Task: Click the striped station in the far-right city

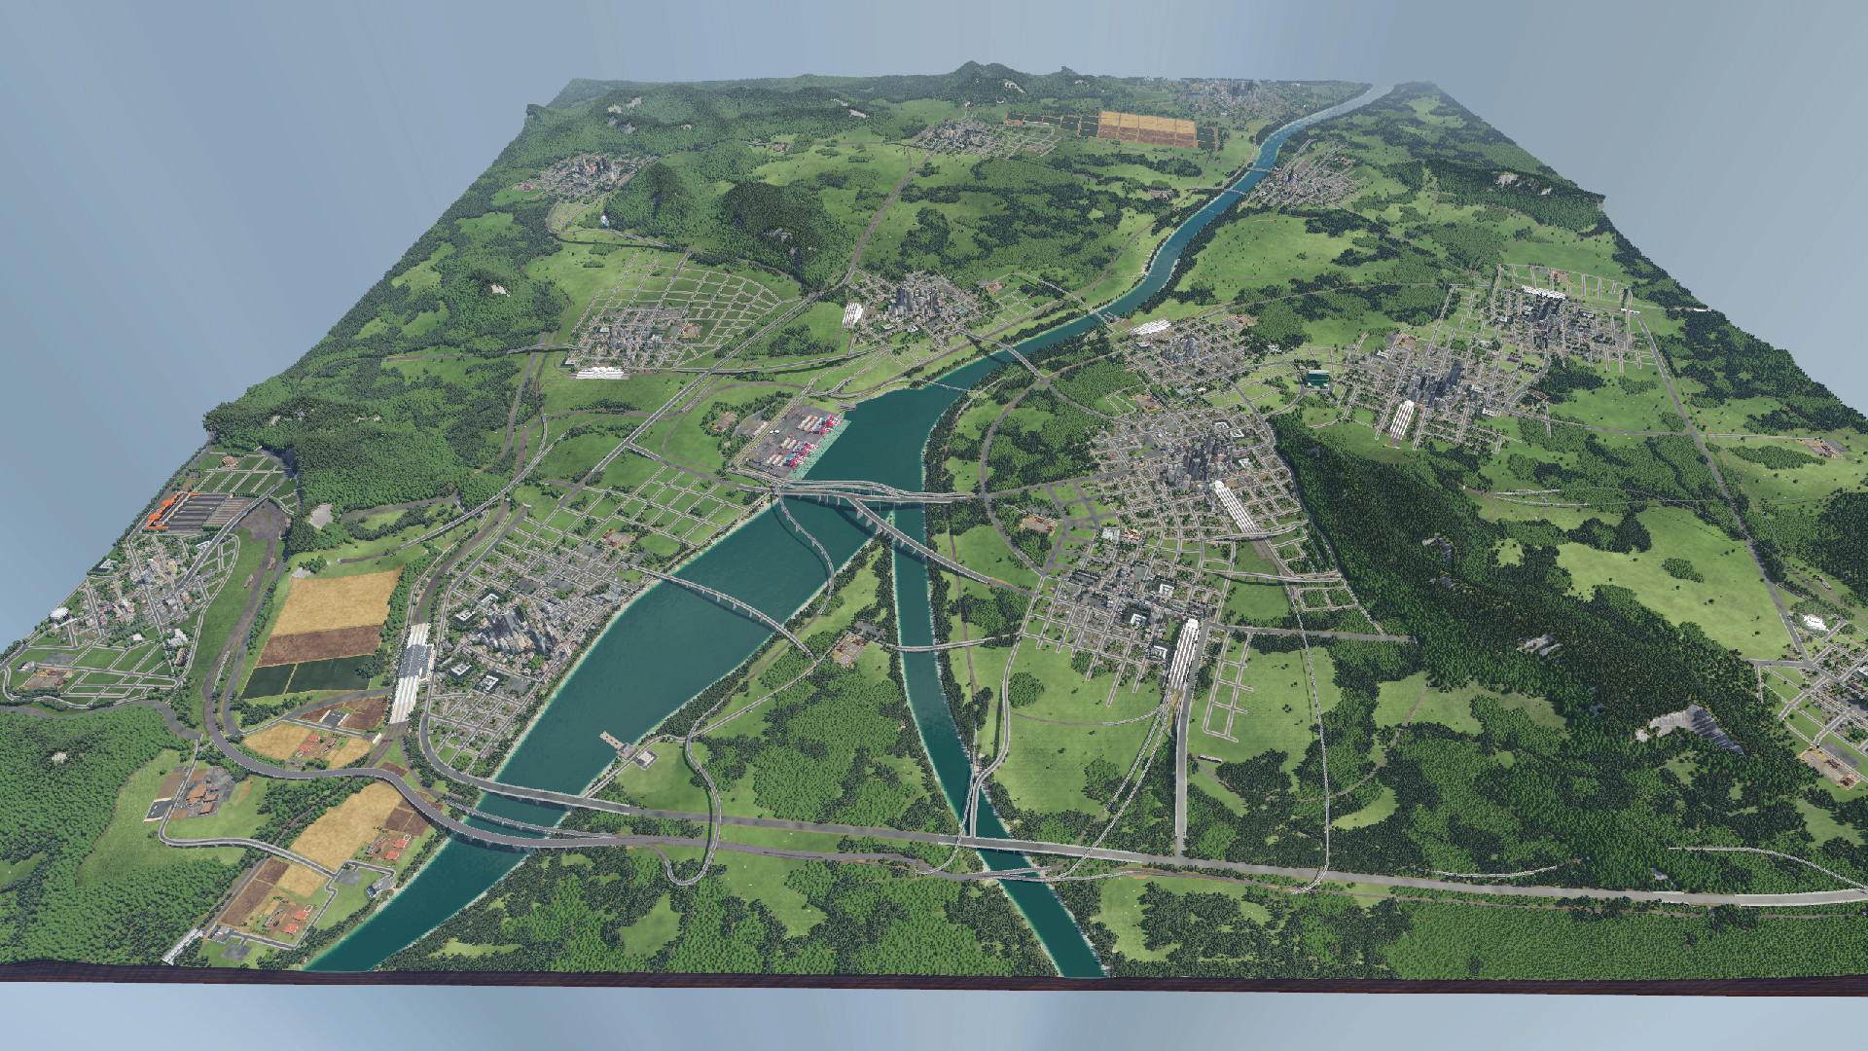Action: click(x=1401, y=418)
